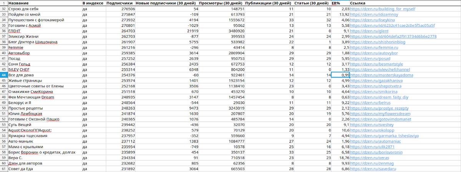This screenshot has width=461, height=172.
Task: Open link dzen.ru/belrus
Action: coord(370,103)
